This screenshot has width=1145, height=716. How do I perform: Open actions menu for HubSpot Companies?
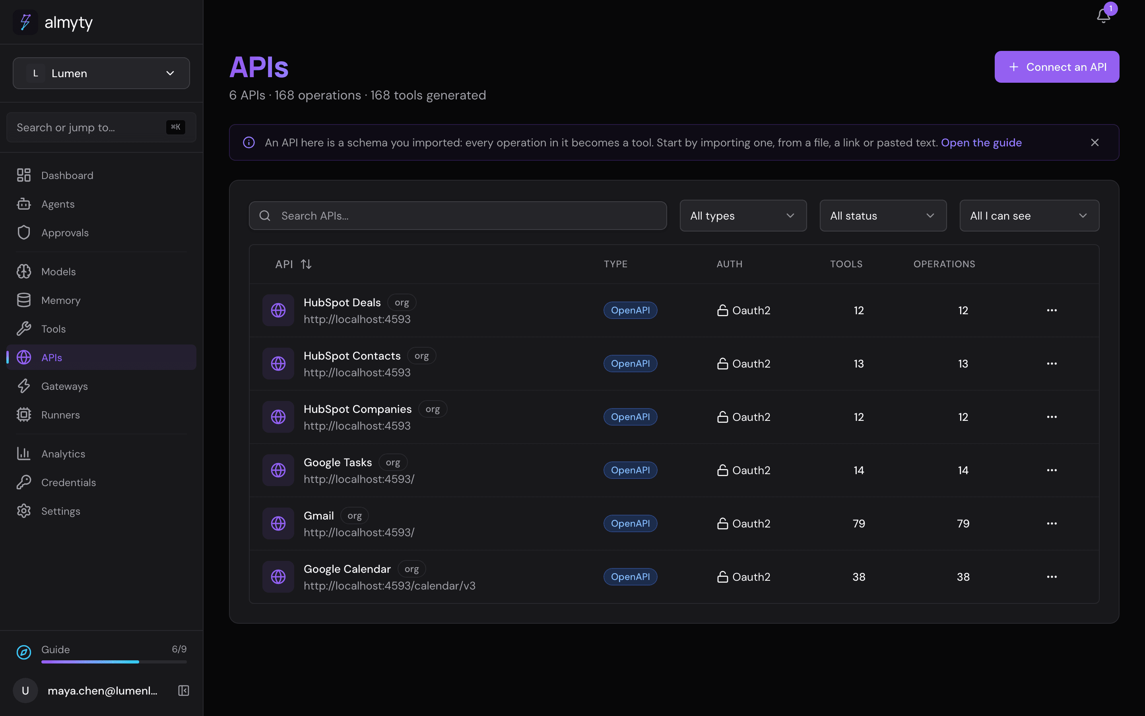[1051, 417]
